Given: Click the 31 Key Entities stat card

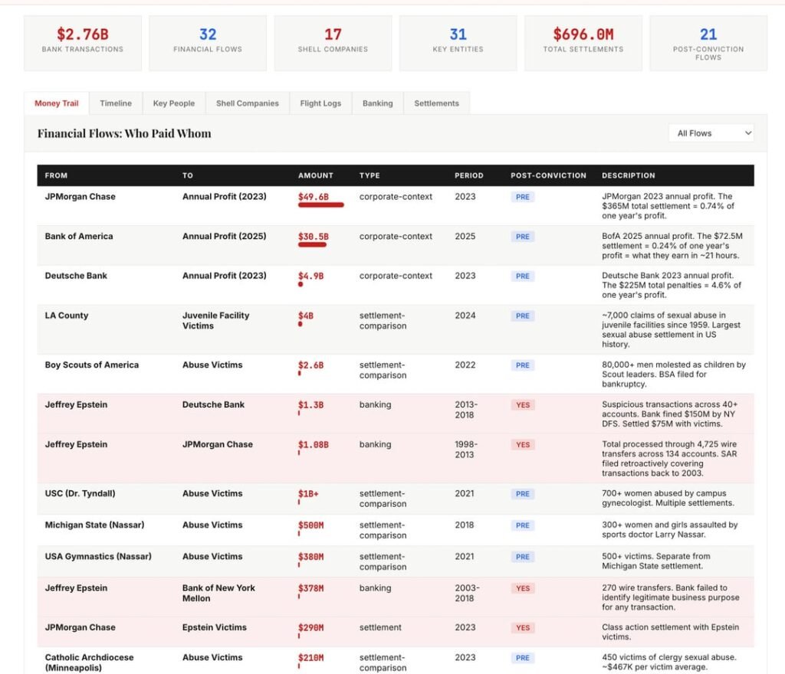Looking at the screenshot, I should (x=458, y=43).
